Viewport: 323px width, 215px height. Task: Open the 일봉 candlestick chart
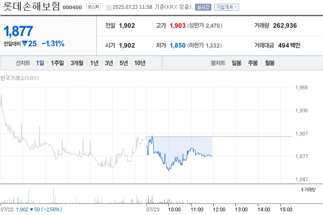pyautogui.click(x=236, y=63)
